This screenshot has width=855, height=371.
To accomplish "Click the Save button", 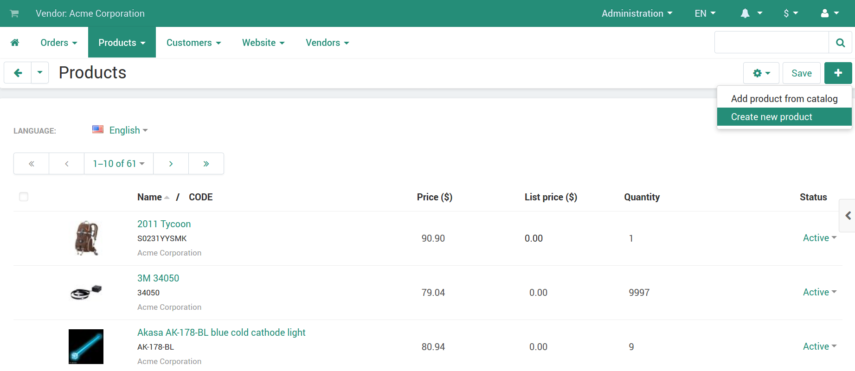I will [802, 73].
